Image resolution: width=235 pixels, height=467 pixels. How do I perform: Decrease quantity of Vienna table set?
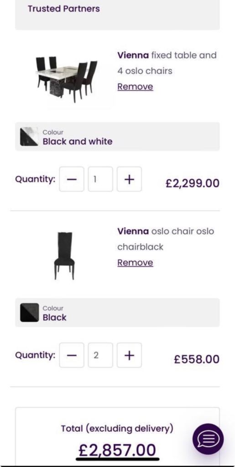pos(72,179)
